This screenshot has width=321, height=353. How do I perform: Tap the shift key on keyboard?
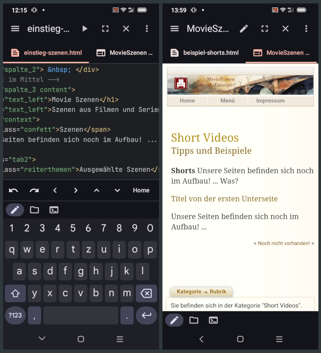15,293
